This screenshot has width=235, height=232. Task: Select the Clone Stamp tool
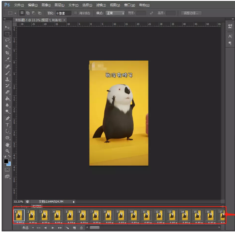(x=7, y=79)
